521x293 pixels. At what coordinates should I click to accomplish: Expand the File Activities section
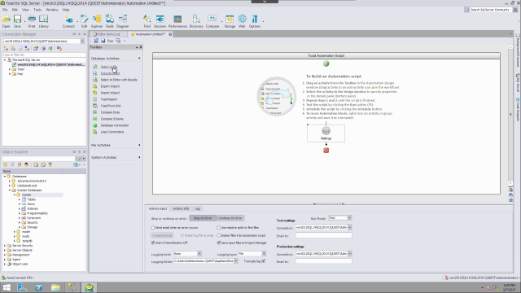139,145
